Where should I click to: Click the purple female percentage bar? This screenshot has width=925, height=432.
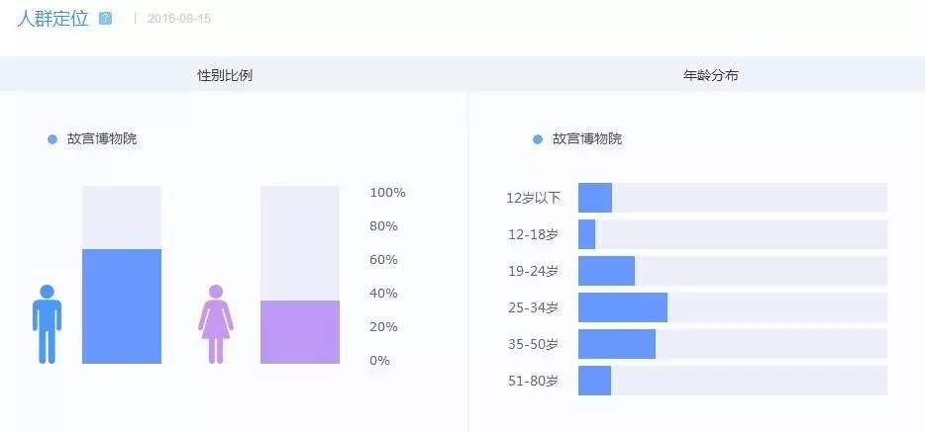(x=299, y=331)
